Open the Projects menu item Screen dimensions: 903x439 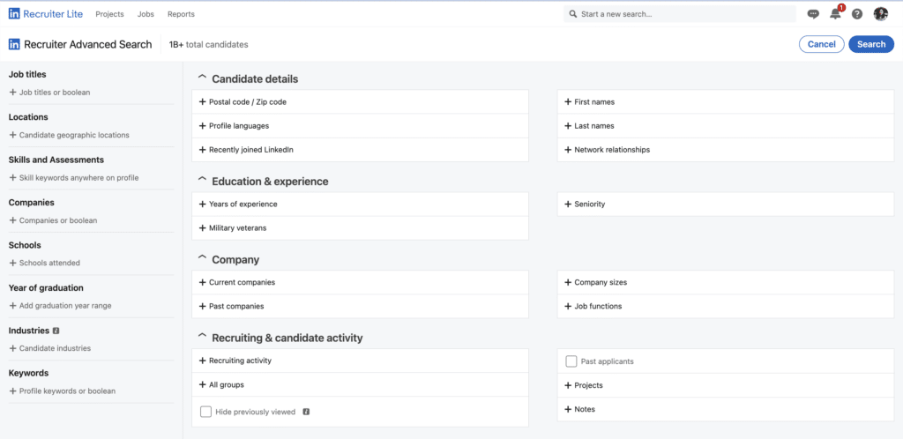[x=109, y=14]
